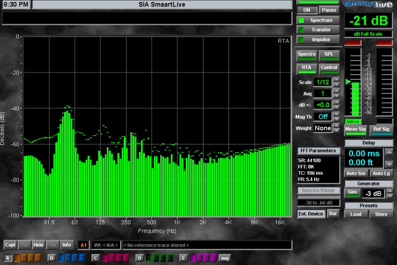Switch to Spectrum mode
The height and width of the screenshot is (265, 397).
318,20
